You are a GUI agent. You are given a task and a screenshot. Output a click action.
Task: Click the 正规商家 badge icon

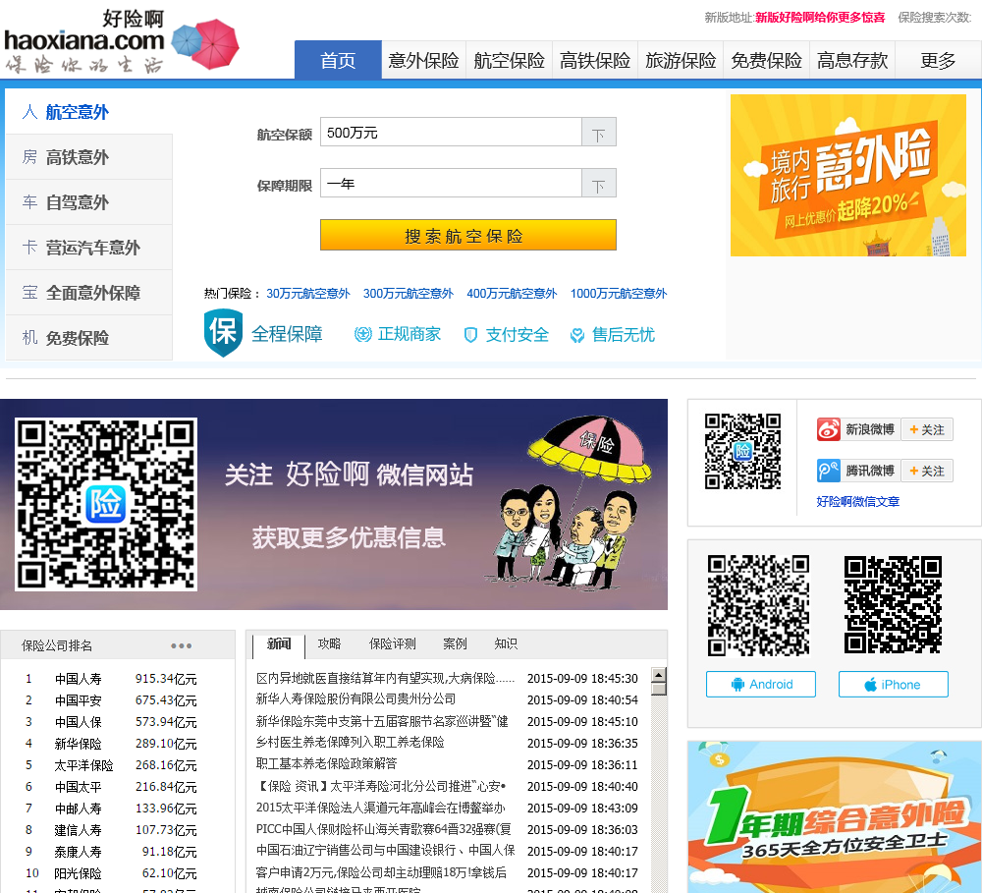coord(363,335)
